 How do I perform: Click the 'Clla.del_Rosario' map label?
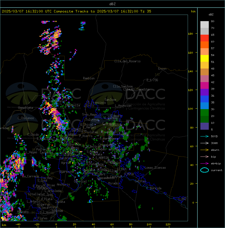tap(127, 61)
